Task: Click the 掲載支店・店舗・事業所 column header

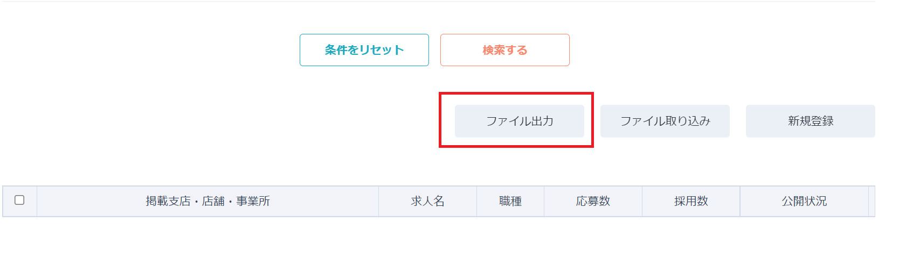Action: [208, 201]
